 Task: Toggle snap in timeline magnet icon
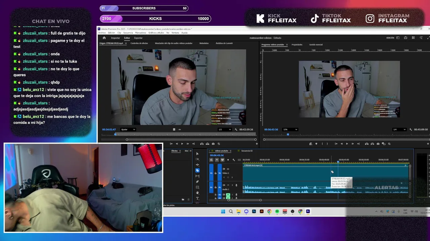(x=217, y=160)
